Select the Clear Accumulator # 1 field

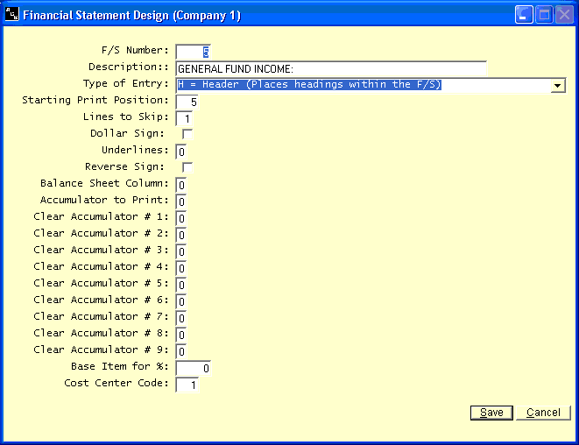181,218
